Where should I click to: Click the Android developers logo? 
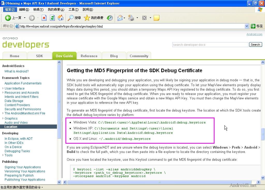26,43
